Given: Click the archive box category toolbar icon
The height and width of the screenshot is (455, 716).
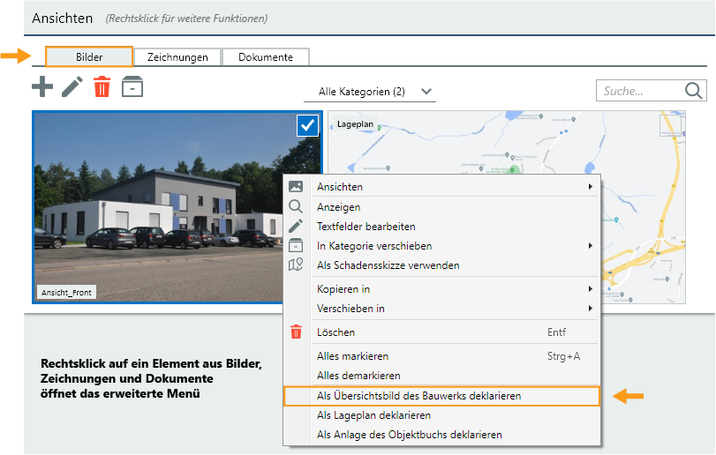Looking at the screenshot, I should (132, 86).
